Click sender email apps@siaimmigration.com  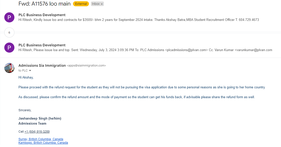point(86,65)
